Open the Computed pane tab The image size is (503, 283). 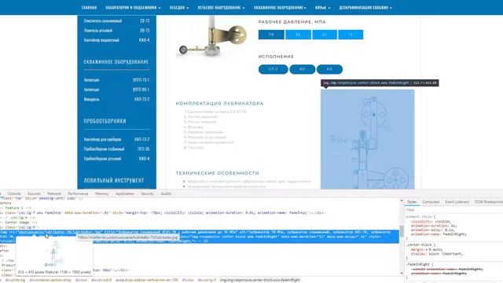coord(431,202)
